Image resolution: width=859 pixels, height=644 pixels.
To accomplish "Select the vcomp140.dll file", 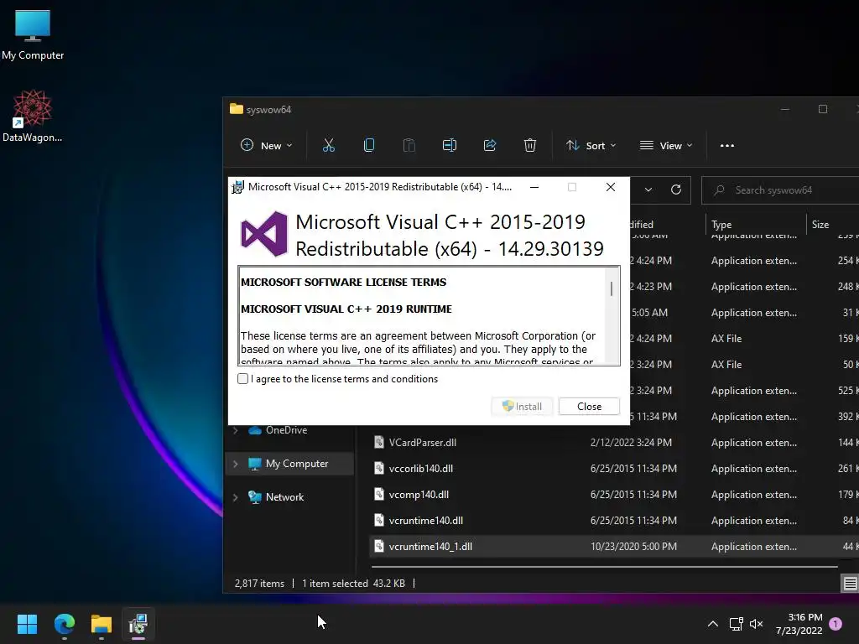I will tap(419, 495).
